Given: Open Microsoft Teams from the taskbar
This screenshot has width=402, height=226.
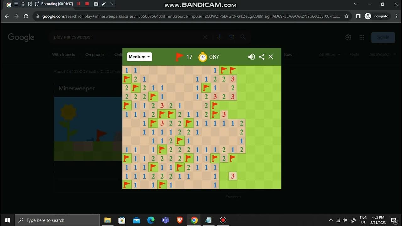Looking at the screenshot, I should coord(165,220).
